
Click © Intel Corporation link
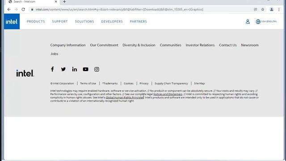(62, 84)
